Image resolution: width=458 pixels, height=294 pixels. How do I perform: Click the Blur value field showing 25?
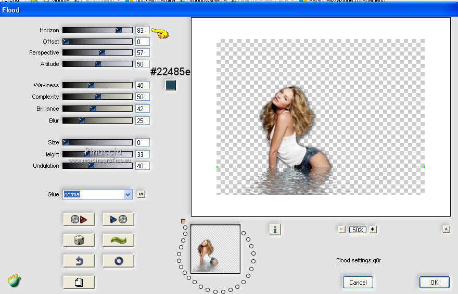(143, 121)
